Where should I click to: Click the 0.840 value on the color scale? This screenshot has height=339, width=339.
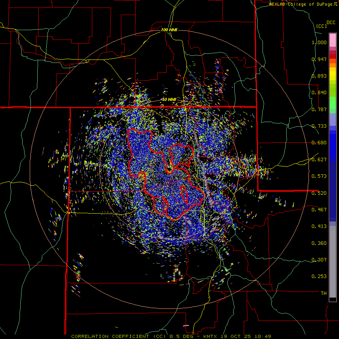pos(319,93)
